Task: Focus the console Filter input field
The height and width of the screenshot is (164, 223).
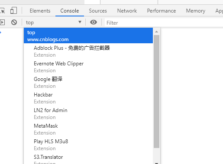Action: pos(164,23)
